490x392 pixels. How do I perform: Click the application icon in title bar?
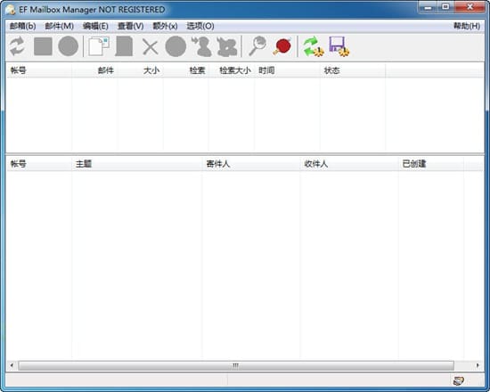[x=11, y=10]
